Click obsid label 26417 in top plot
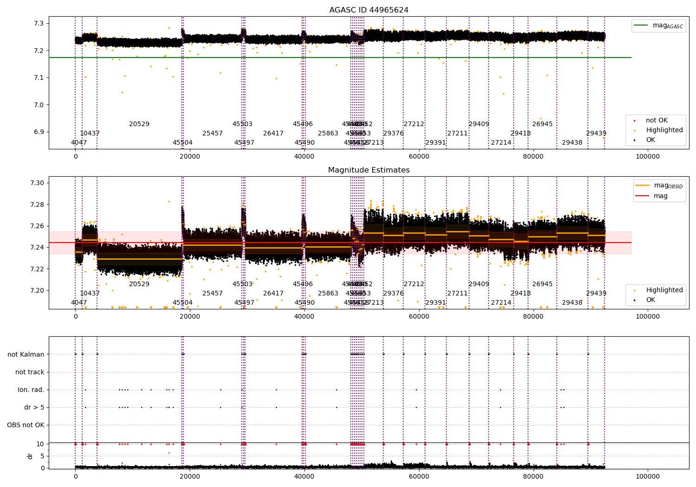Image resolution: width=696 pixels, height=487 pixels. click(x=273, y=134)
